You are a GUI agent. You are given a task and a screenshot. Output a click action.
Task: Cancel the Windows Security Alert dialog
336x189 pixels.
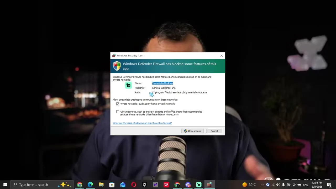[214, 131]
